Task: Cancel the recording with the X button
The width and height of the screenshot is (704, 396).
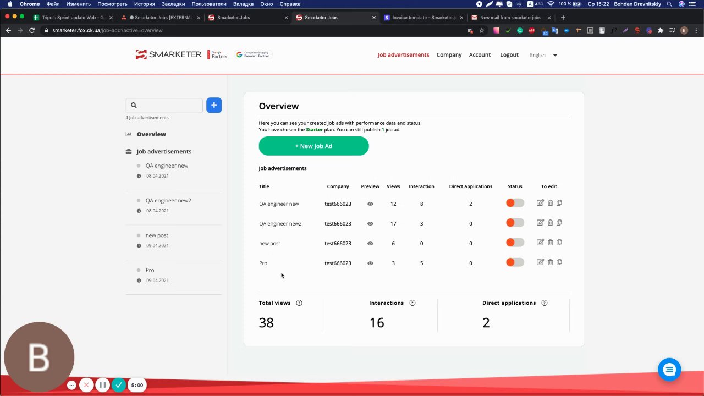Action: 86,385
